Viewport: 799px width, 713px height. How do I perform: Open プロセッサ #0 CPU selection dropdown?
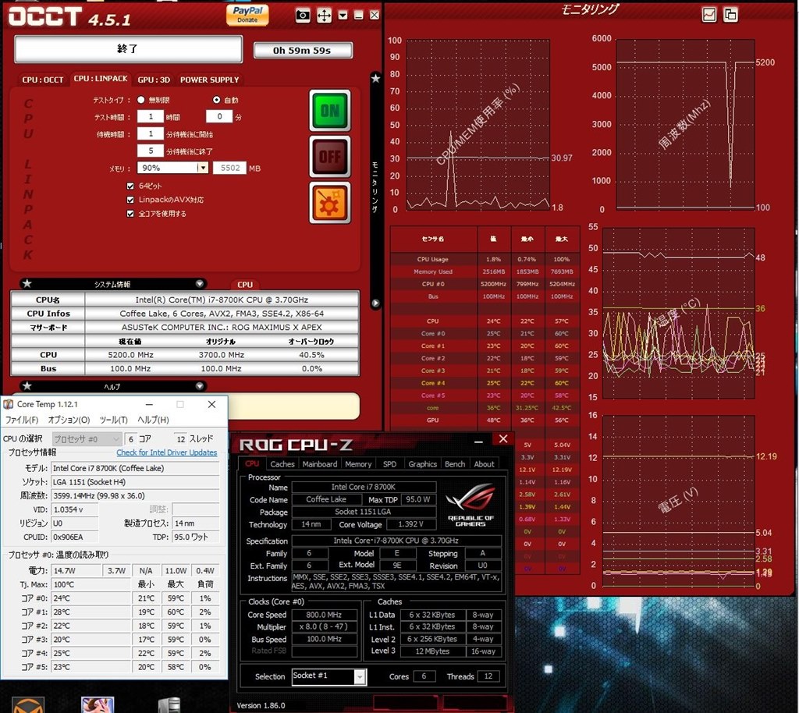point(87,439)
